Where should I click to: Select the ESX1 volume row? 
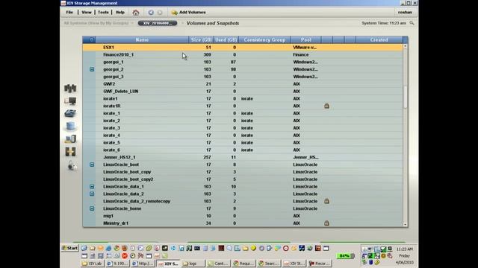point(243,48)
